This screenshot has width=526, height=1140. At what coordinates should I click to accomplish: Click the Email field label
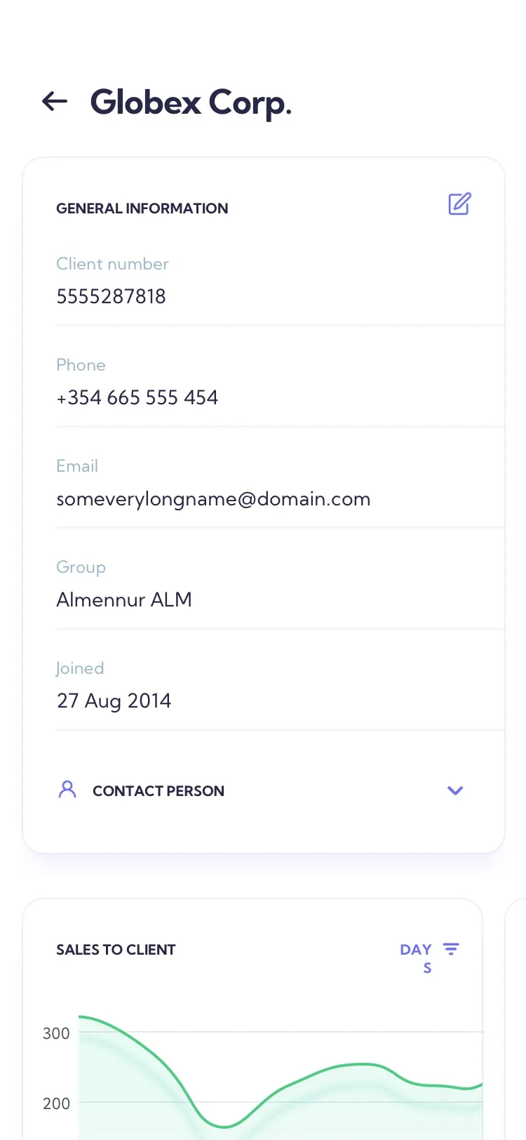(77, 466)
